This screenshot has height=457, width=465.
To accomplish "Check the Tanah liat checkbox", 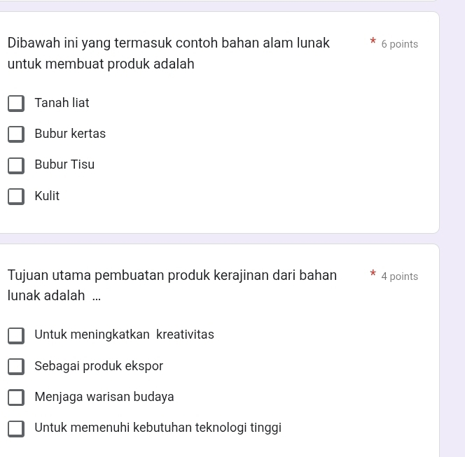I will tap(16, 104).
